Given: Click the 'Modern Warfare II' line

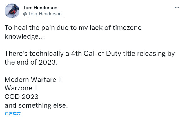Looking at the screenshot, I should [x=33, y=79].
